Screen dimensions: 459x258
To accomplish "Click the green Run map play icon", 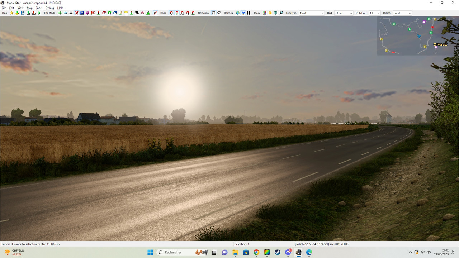I will pos(39,13).
